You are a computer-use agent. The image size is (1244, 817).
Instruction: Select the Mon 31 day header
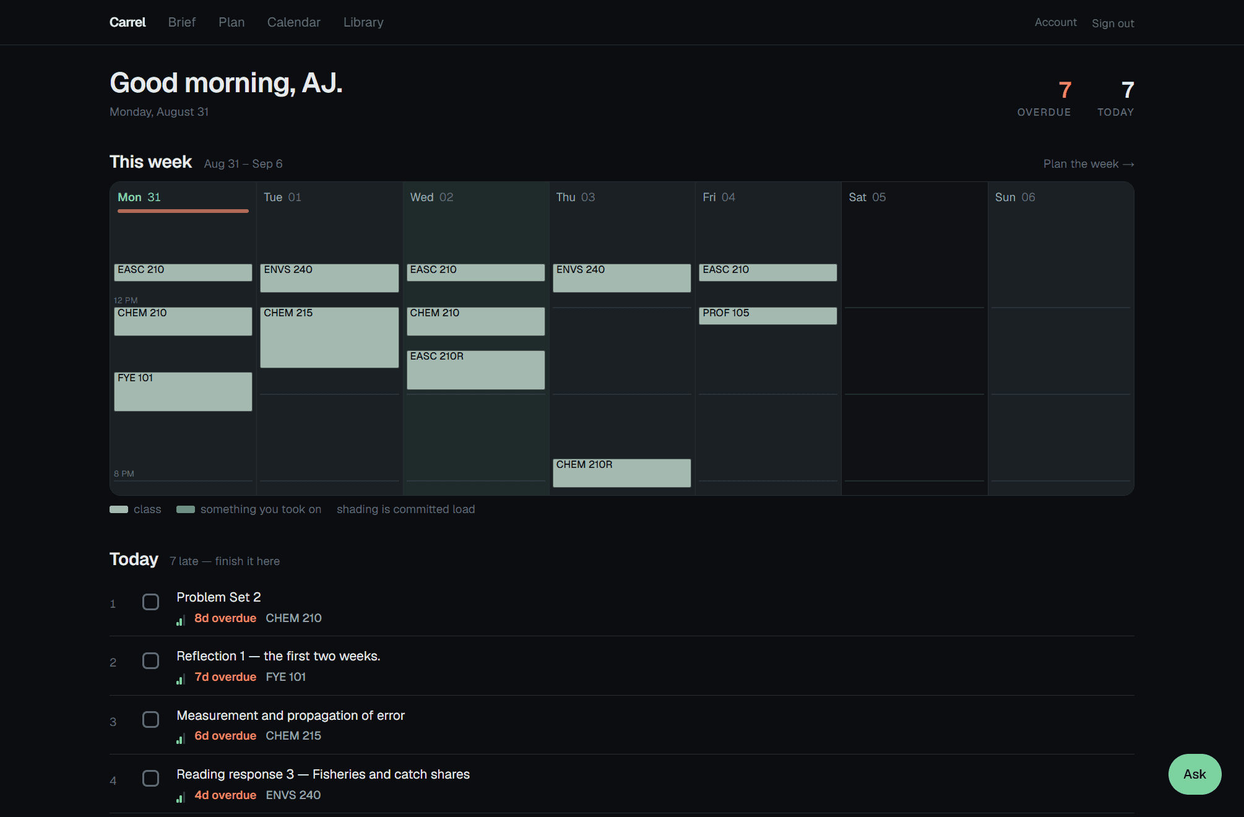139,197
